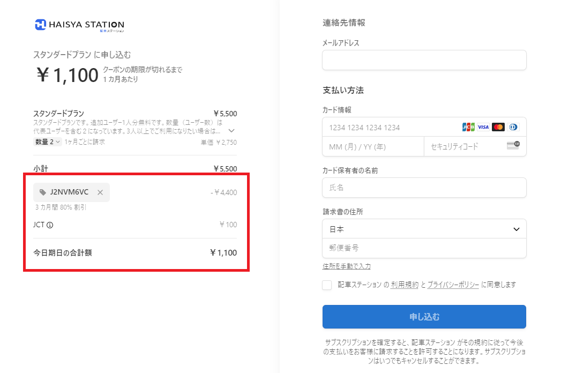Click the JCB card logo
This screenshot has height=373, width=561.
pos(468,127)
